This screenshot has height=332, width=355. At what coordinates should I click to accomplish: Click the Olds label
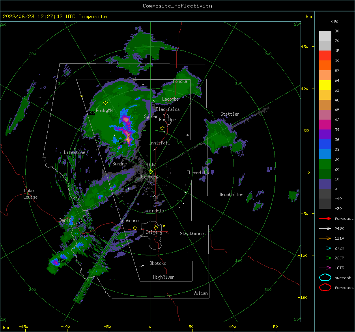(x=150, y=165)
